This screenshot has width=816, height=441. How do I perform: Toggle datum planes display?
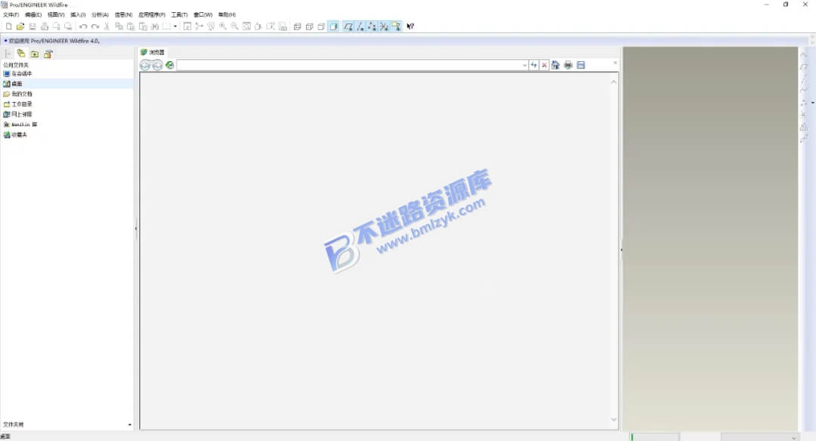348,26
